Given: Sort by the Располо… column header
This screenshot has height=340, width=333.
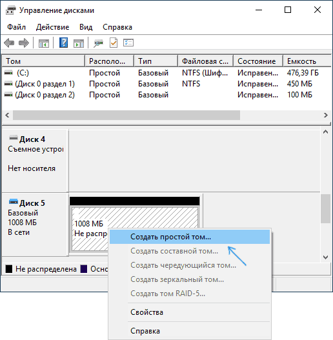Looking at the screenshot, I should tap(109, 61).
